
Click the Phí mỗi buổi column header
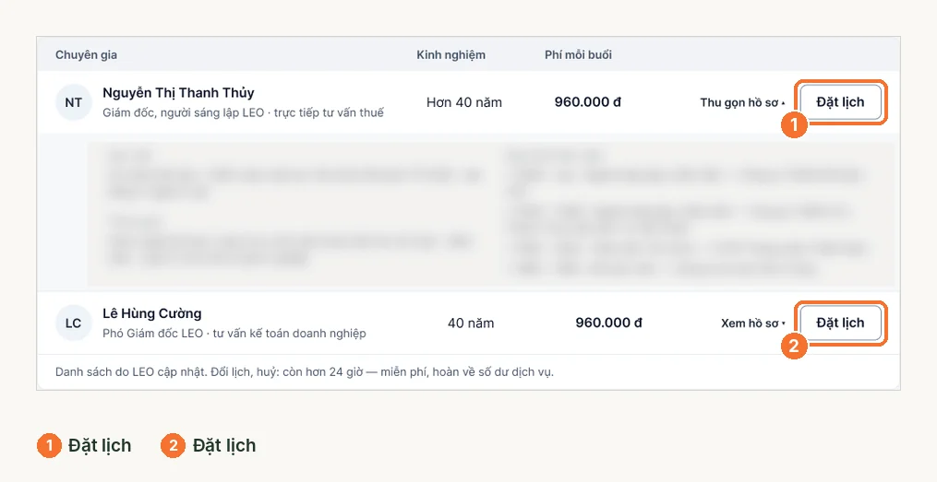578,55
